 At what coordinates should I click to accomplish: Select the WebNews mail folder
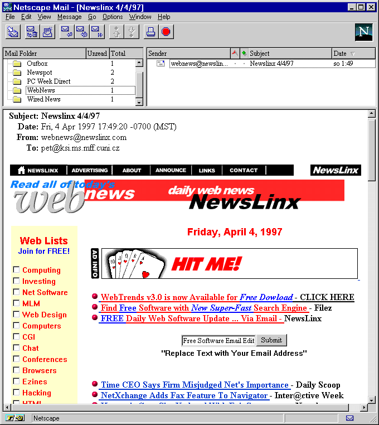[x=80, y=90]
